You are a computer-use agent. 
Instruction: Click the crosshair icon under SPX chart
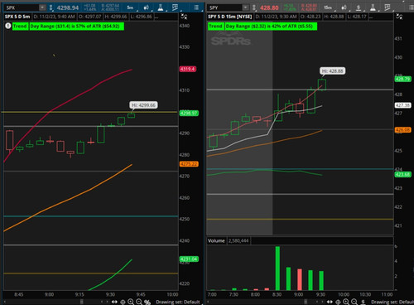(123, 302)
